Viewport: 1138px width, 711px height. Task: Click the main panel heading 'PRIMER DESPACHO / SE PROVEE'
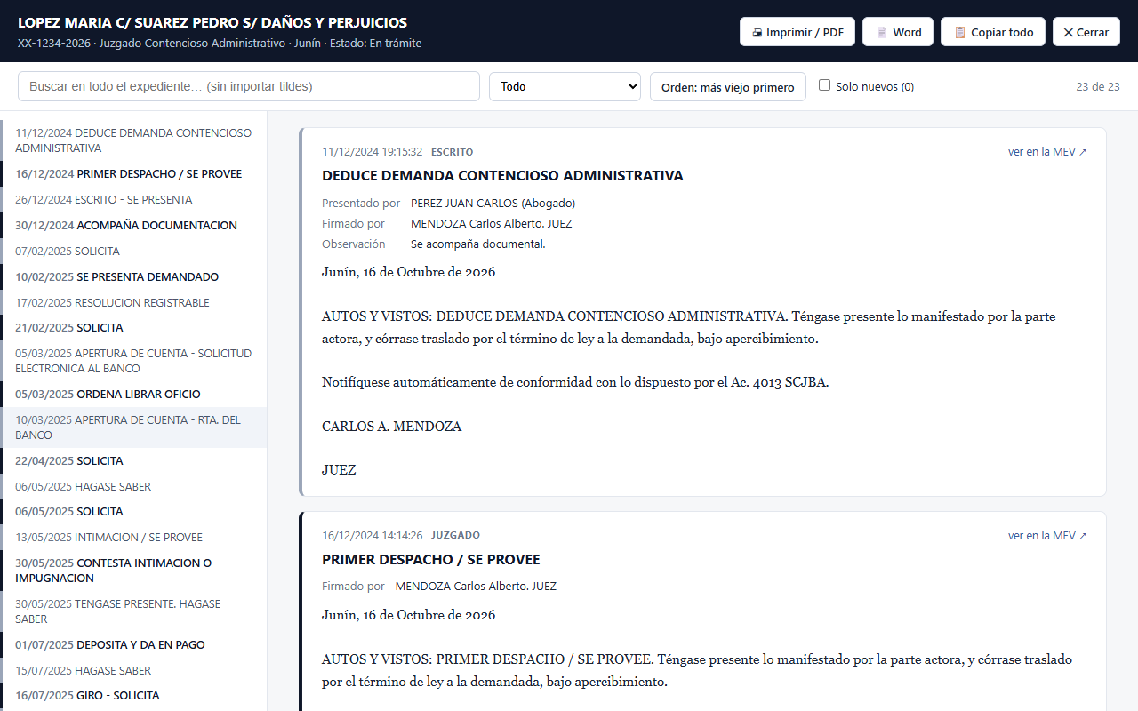click(431, 560)
